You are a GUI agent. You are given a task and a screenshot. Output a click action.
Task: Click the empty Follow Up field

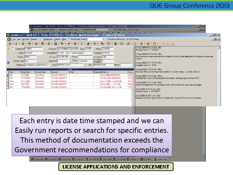tap(63, 61)
